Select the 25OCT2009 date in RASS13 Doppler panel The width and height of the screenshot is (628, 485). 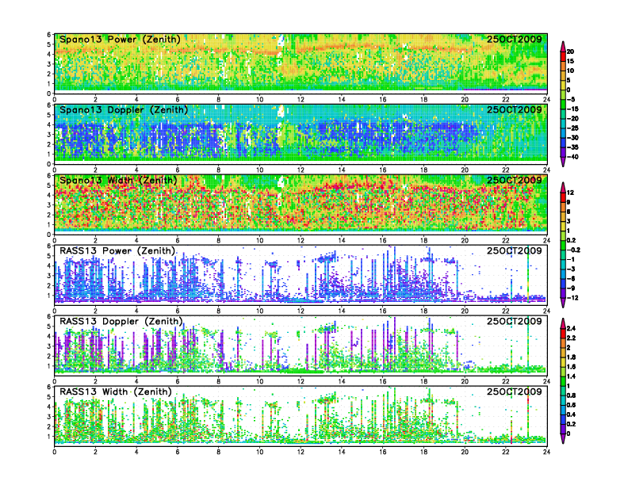click(x=515, y=321)
